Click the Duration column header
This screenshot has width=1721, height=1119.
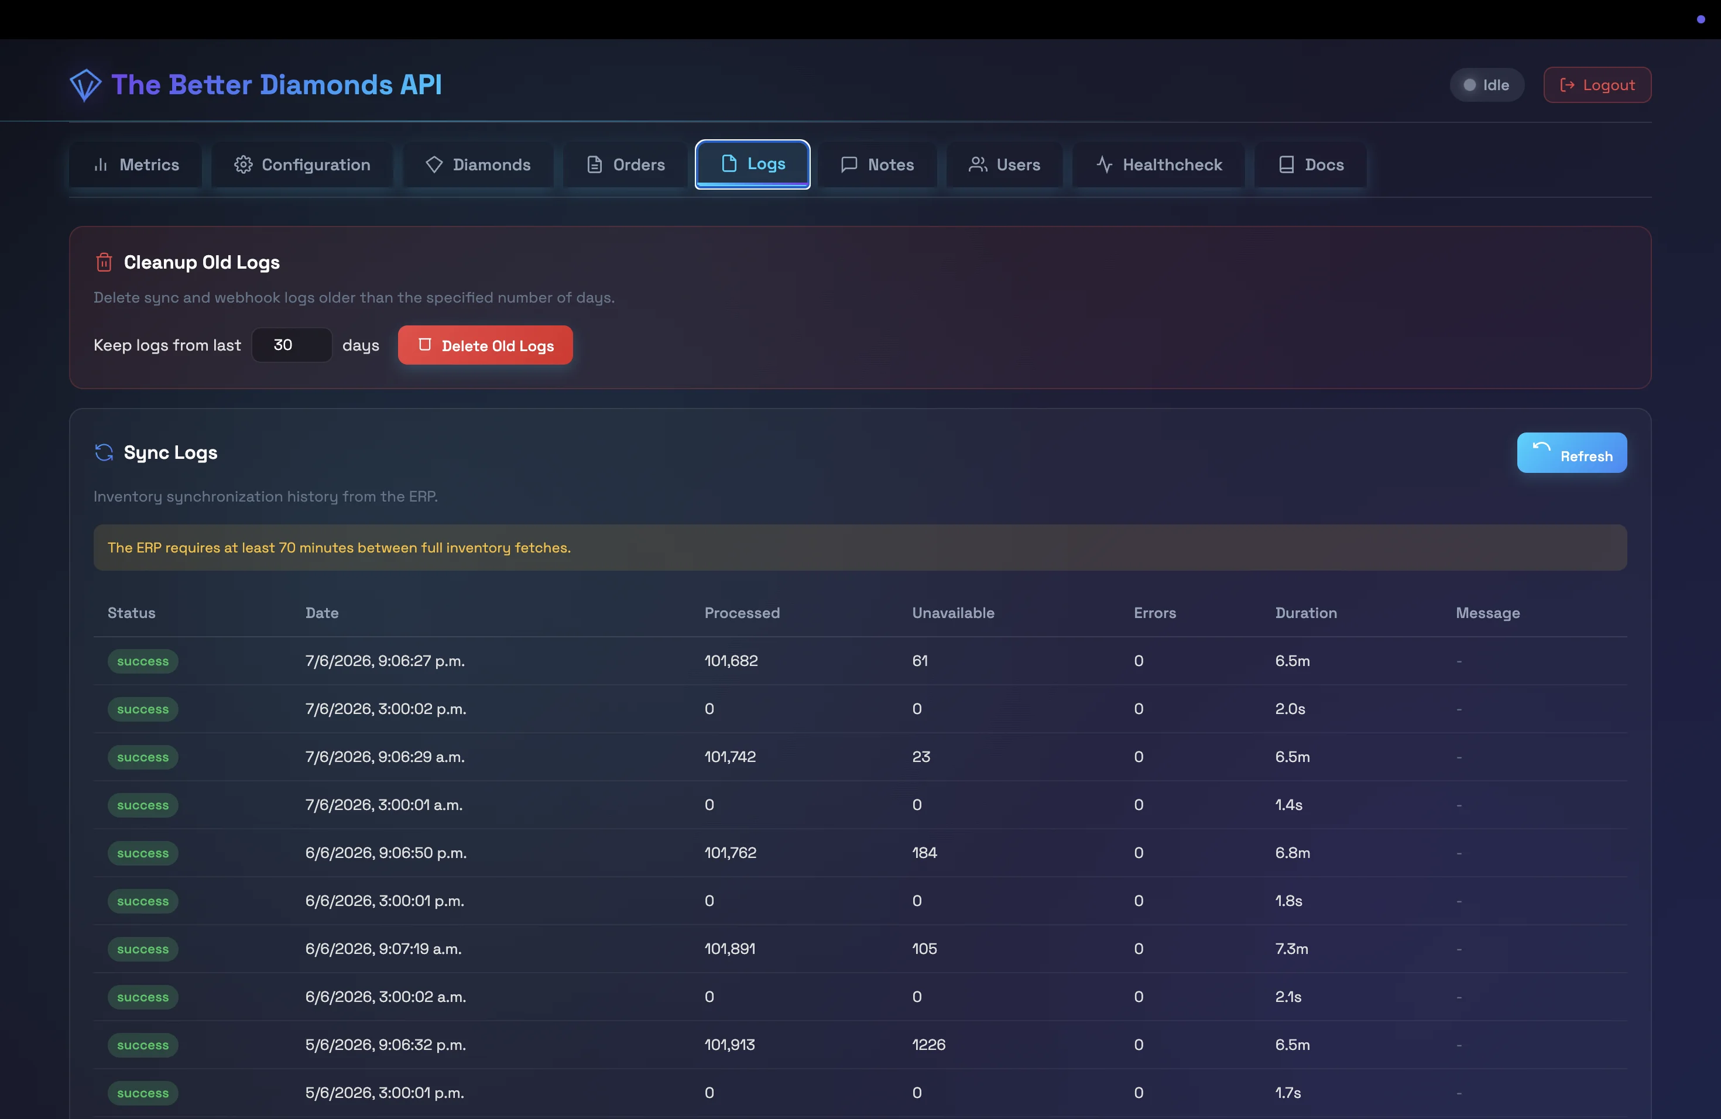(1306, 613)
